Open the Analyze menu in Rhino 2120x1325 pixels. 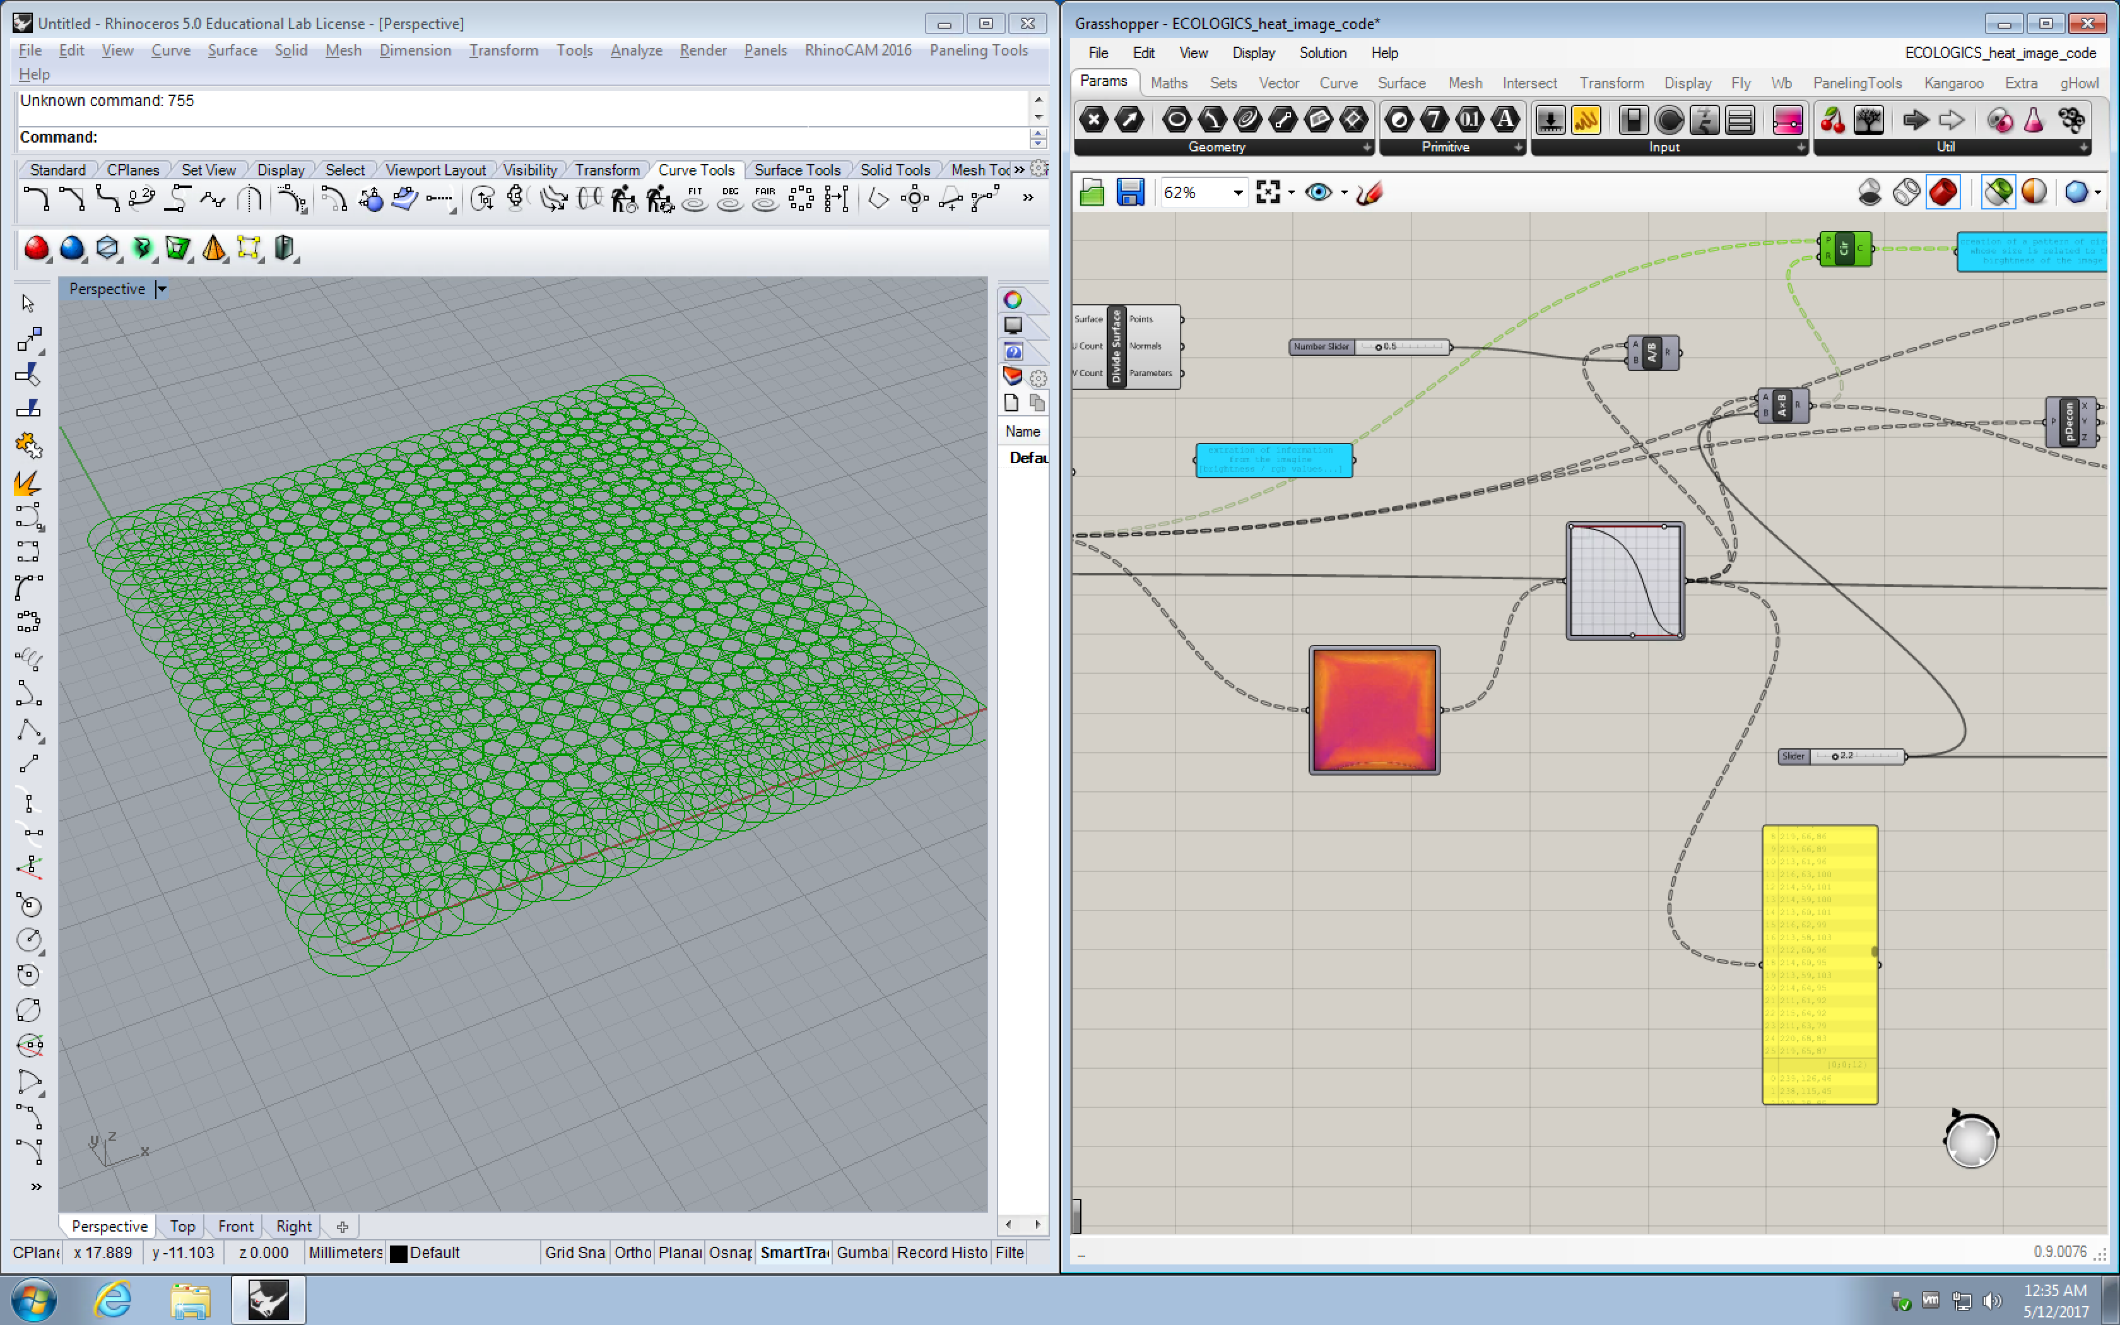coord(636,50)
